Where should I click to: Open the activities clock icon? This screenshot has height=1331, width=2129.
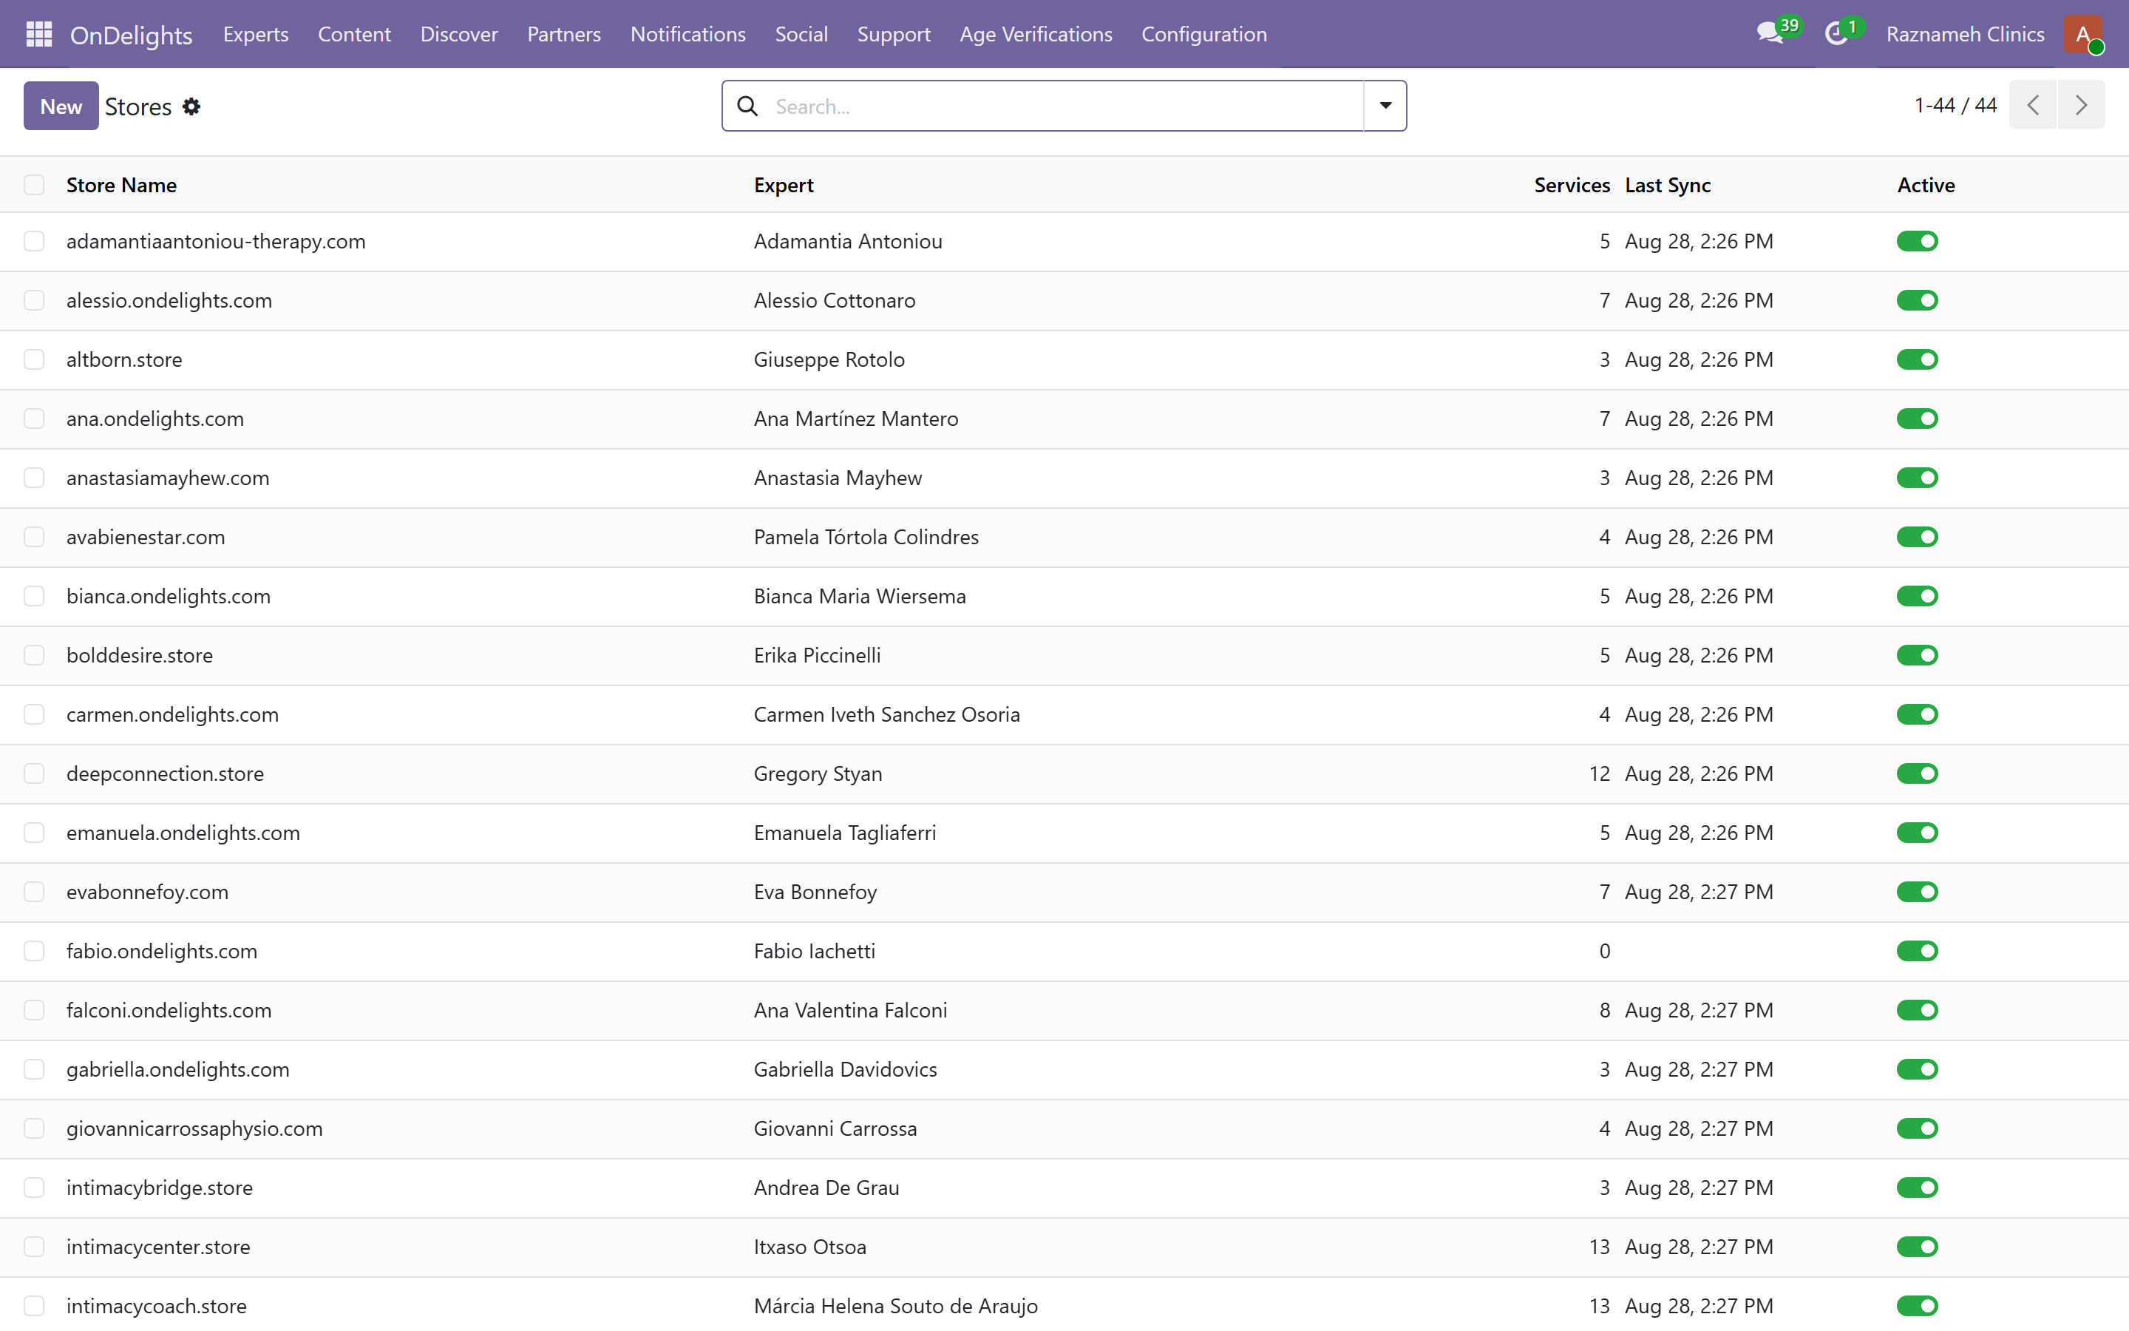coord(1836,34)
